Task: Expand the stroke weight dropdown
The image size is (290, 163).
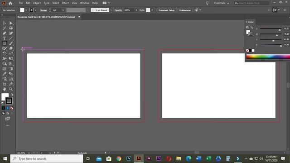Action: point(63,10)
